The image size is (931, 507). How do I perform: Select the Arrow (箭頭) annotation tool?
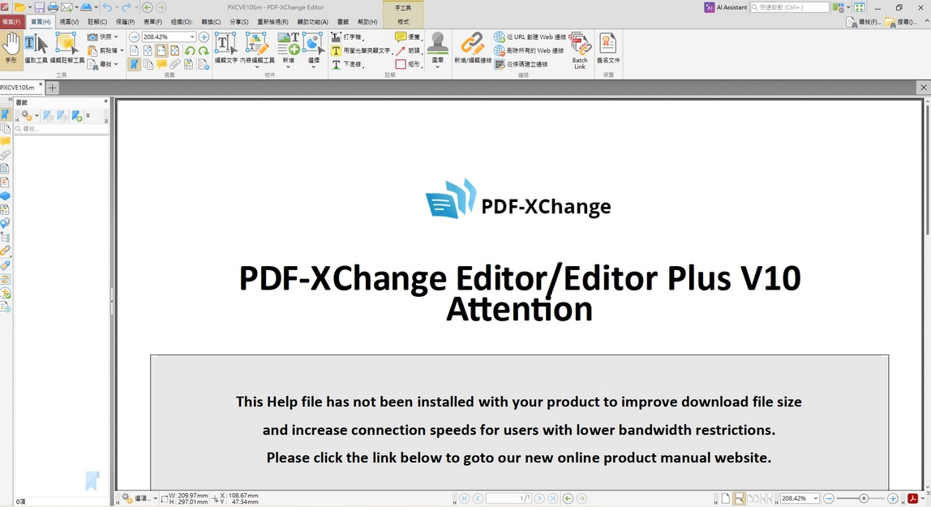[409, 50]
